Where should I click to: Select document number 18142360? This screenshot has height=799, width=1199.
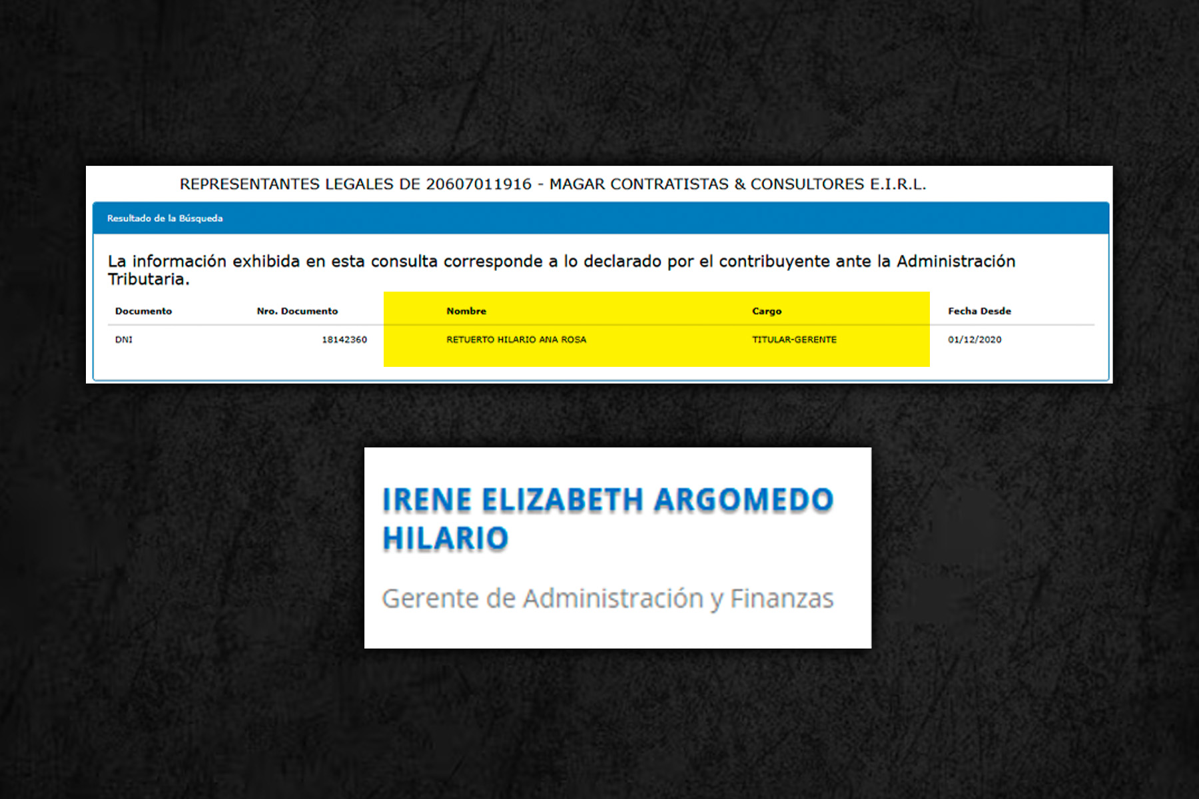344,340
